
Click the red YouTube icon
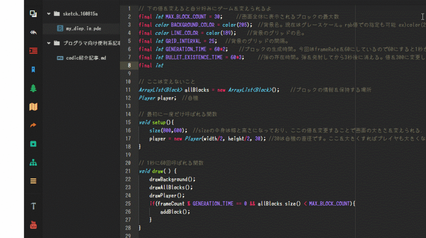pos(33,225)
